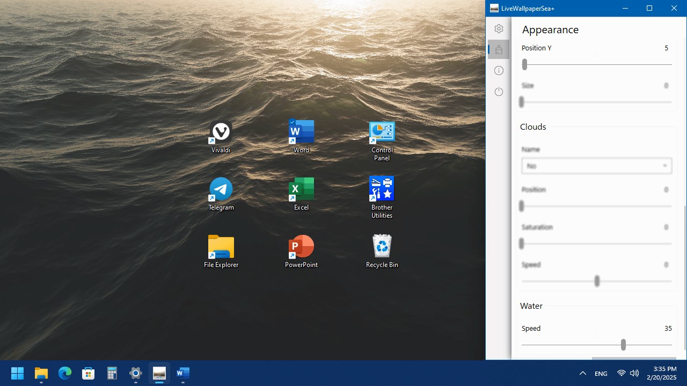Open Calculator from the taskbar
Screen dimensions: 687x386
click(112, 373)
